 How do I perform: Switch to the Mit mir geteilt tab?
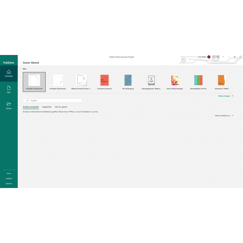tap(61, 107)
